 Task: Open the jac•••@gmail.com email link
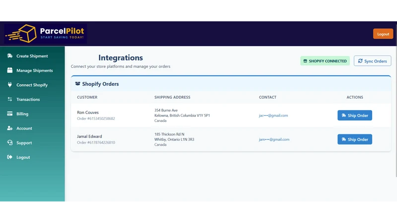(273, 115)
